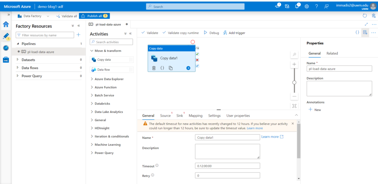Select the pl-load-data-azure editor tab
Image resolution: width=378 pixels, height=184 pixels.
pyautogui.click(x=108, y=24)
